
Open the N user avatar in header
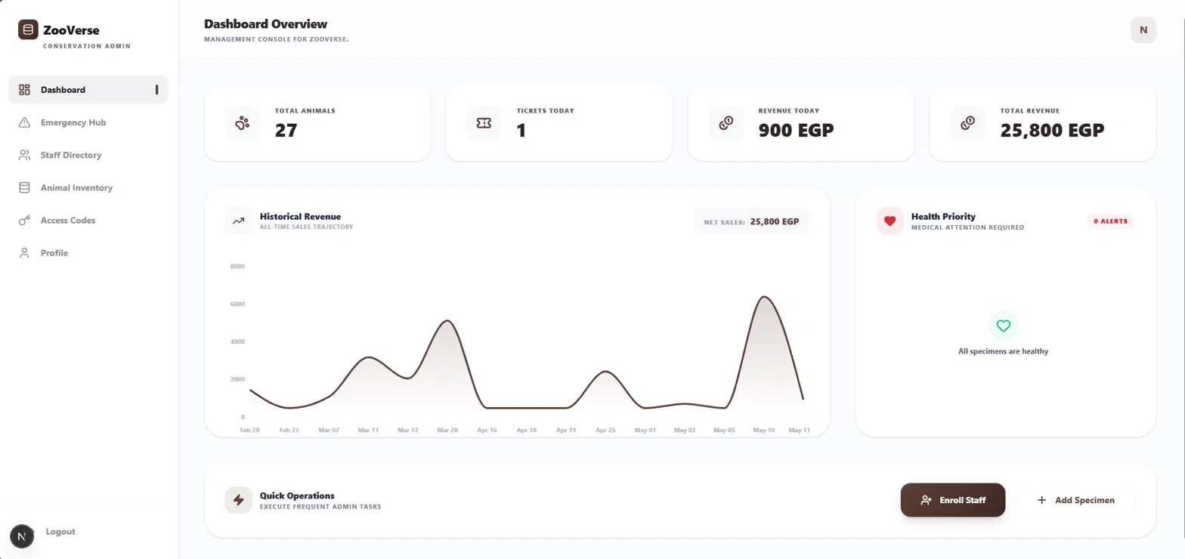[1143, 30]
